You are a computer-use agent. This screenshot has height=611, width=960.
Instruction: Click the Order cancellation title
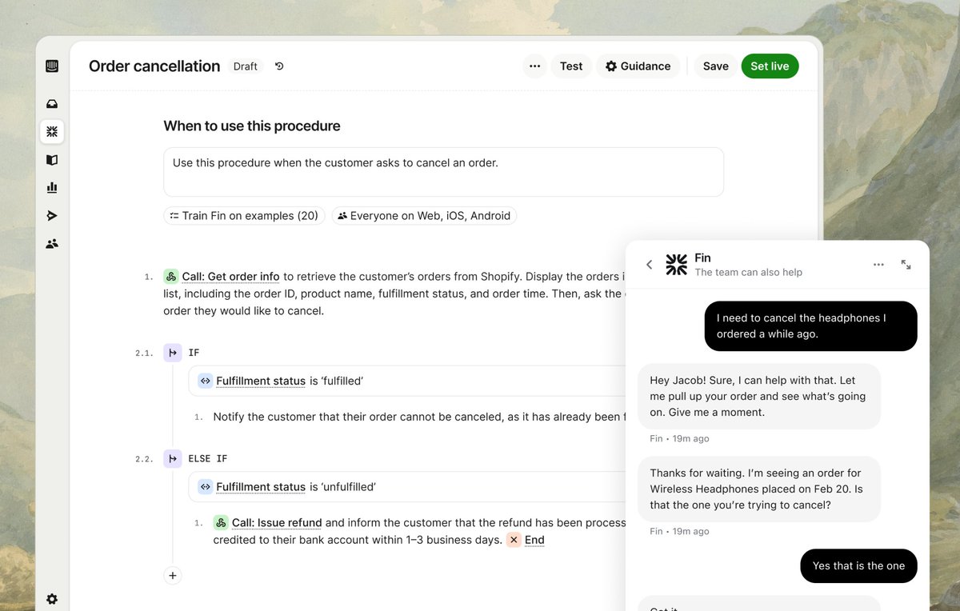click(154, 66)
